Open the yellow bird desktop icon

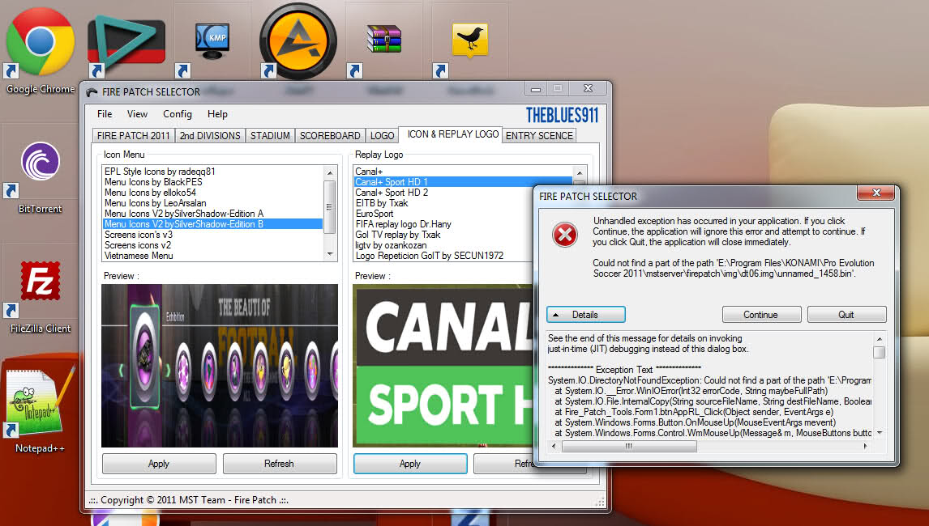click(470, 40)
